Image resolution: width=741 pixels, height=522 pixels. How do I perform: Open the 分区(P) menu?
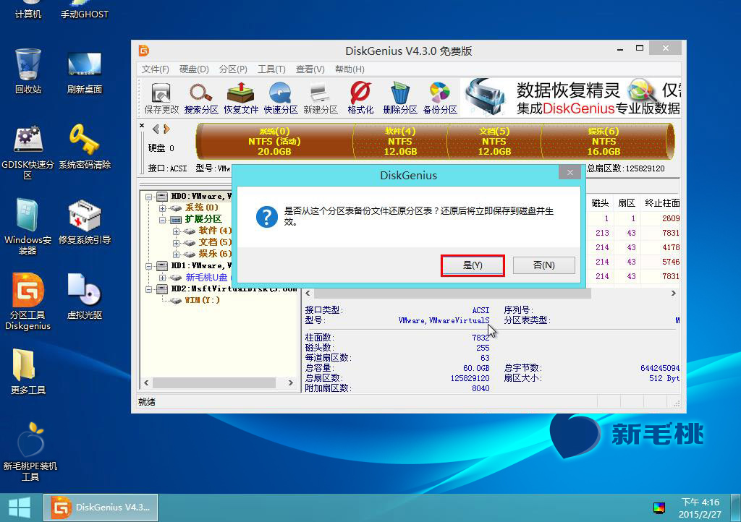coord(233,69)
